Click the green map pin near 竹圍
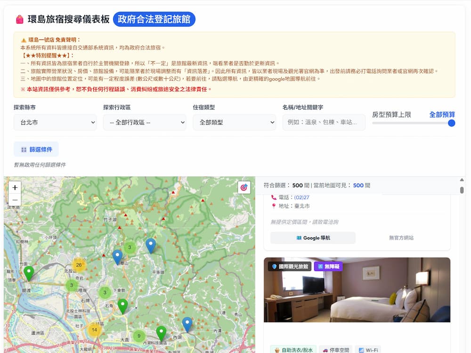 (29, 273)
